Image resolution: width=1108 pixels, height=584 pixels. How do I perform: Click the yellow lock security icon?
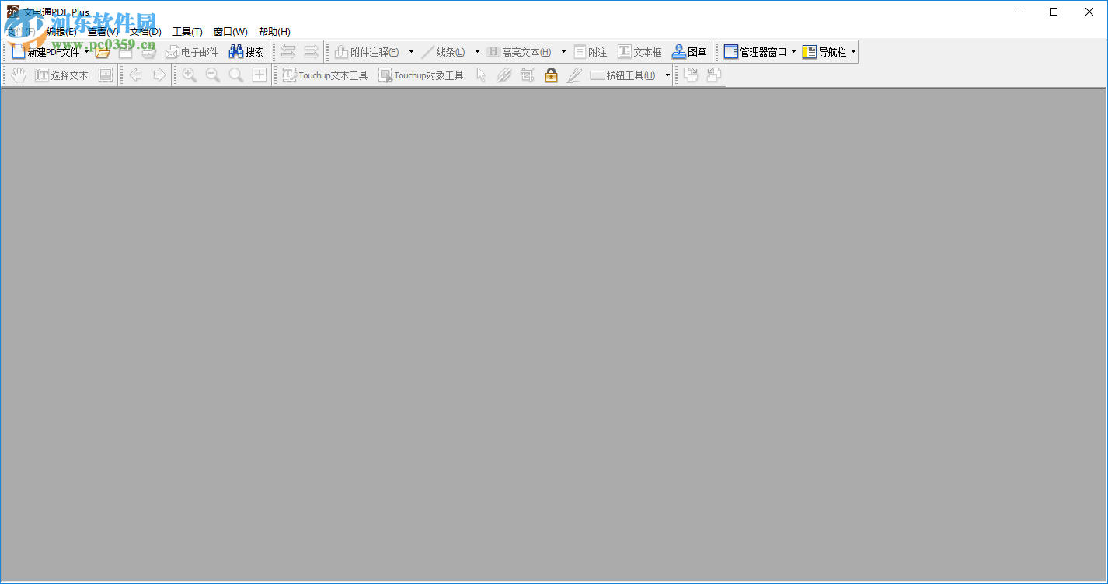pyautogui.click(x=551, y=75)
